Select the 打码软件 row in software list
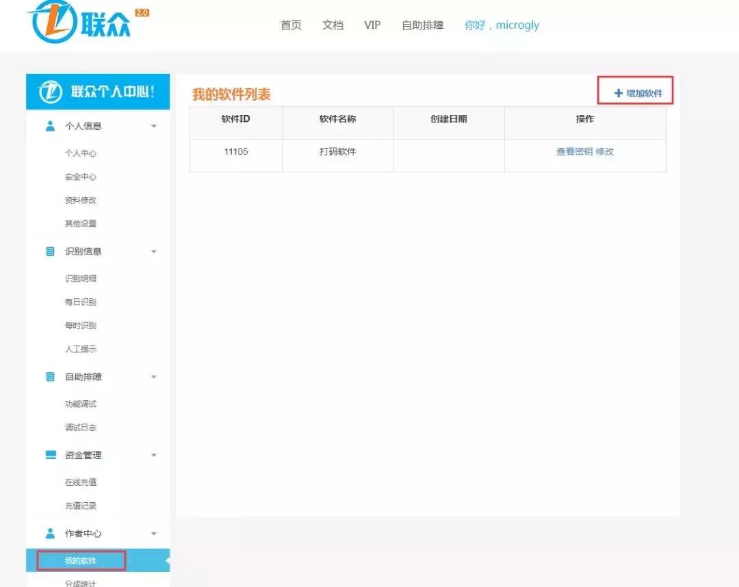 tap(338, 151)
